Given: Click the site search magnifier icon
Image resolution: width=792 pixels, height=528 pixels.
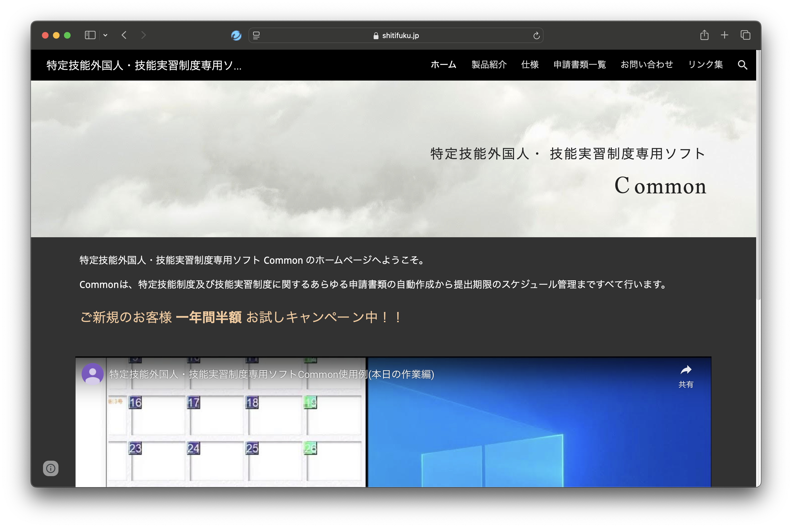Looking at the screenshot, I should point(742,65).
